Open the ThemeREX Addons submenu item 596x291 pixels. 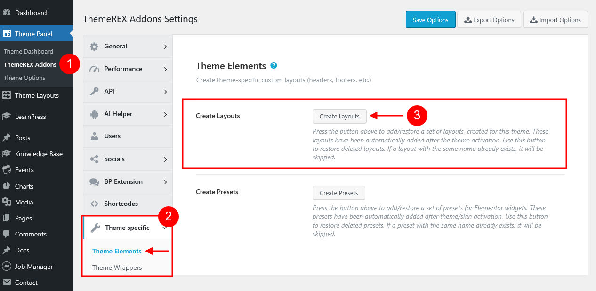[30, 64]
